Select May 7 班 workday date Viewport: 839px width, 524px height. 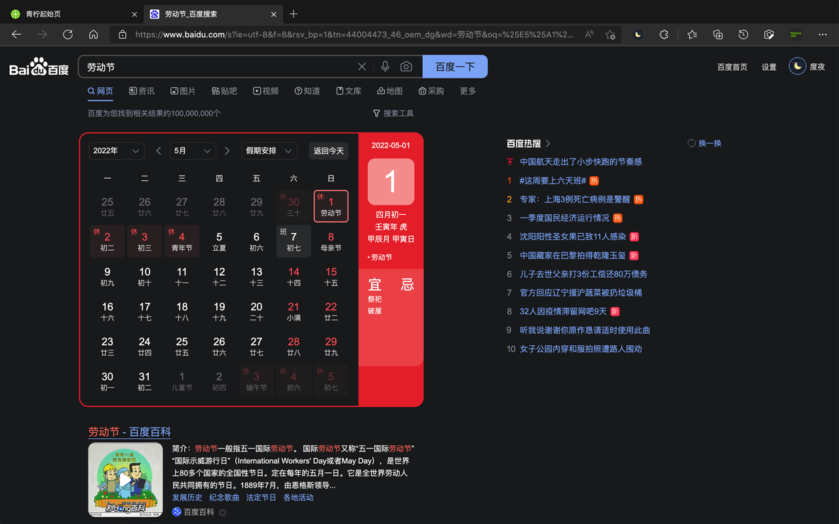294,241
